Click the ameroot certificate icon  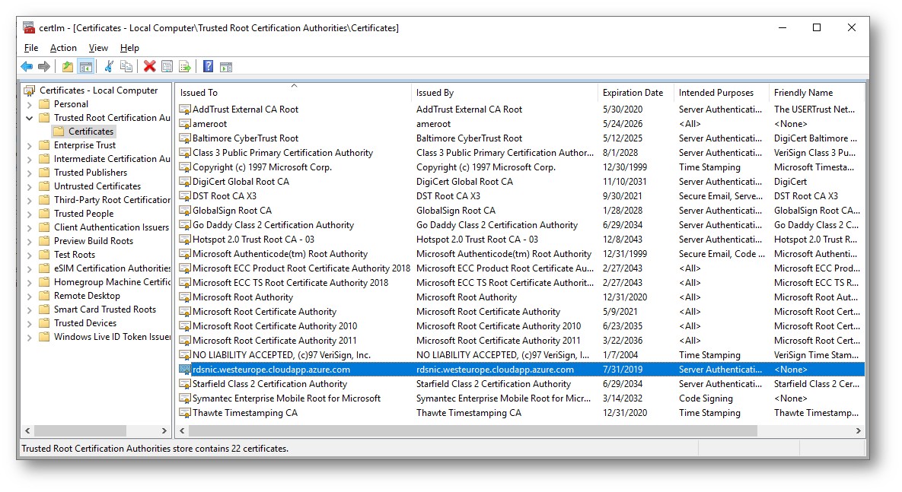point(185,124)
